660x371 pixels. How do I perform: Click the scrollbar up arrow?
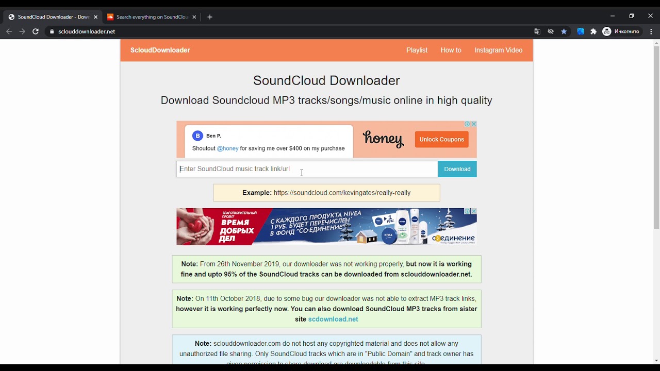pos(656,43)
